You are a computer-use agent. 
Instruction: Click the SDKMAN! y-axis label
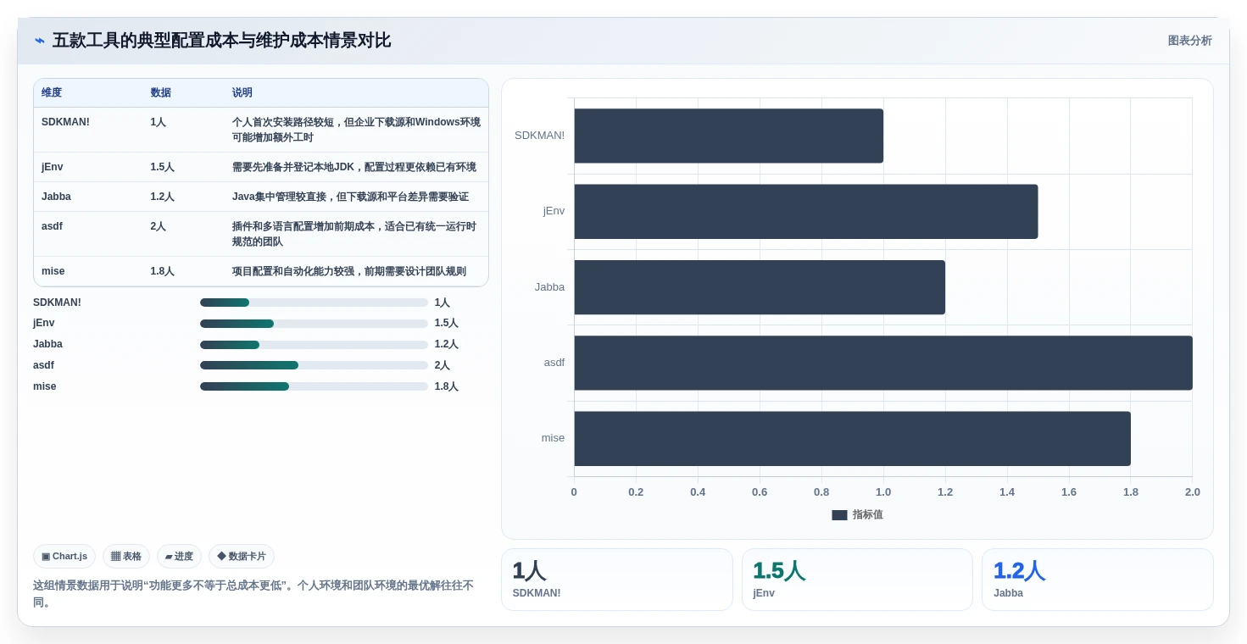point(539,136)
